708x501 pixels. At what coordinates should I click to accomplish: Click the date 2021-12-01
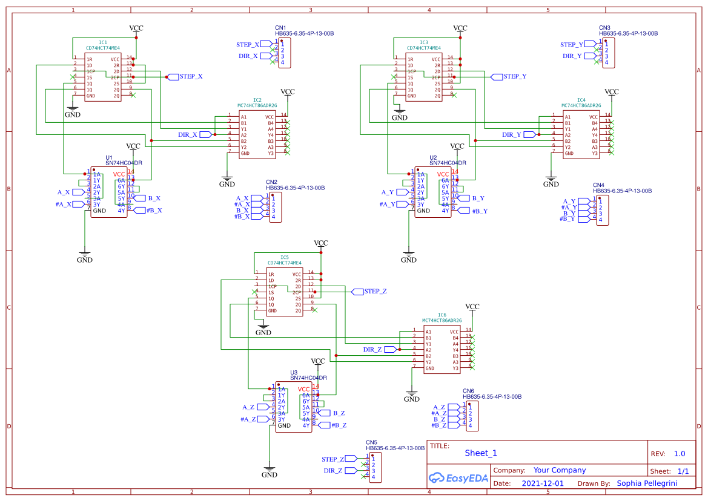[543, 483]
